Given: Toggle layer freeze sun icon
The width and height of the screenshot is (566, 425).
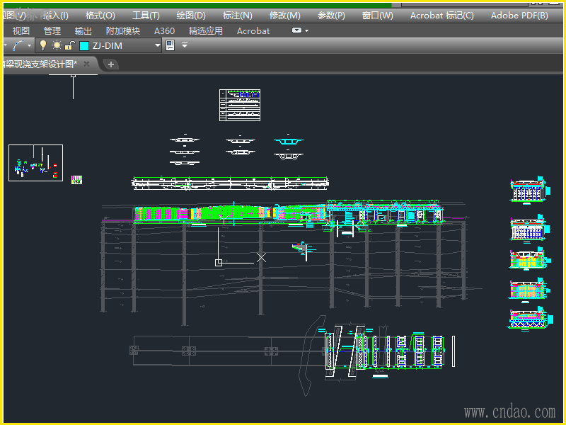Looking at the screenshot, I should pos(56,45).
